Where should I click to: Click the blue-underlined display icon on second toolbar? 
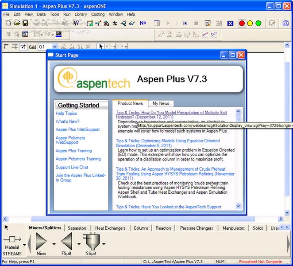[x=59, y=34]
